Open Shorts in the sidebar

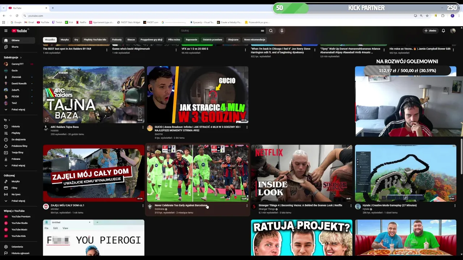point(18,47)
